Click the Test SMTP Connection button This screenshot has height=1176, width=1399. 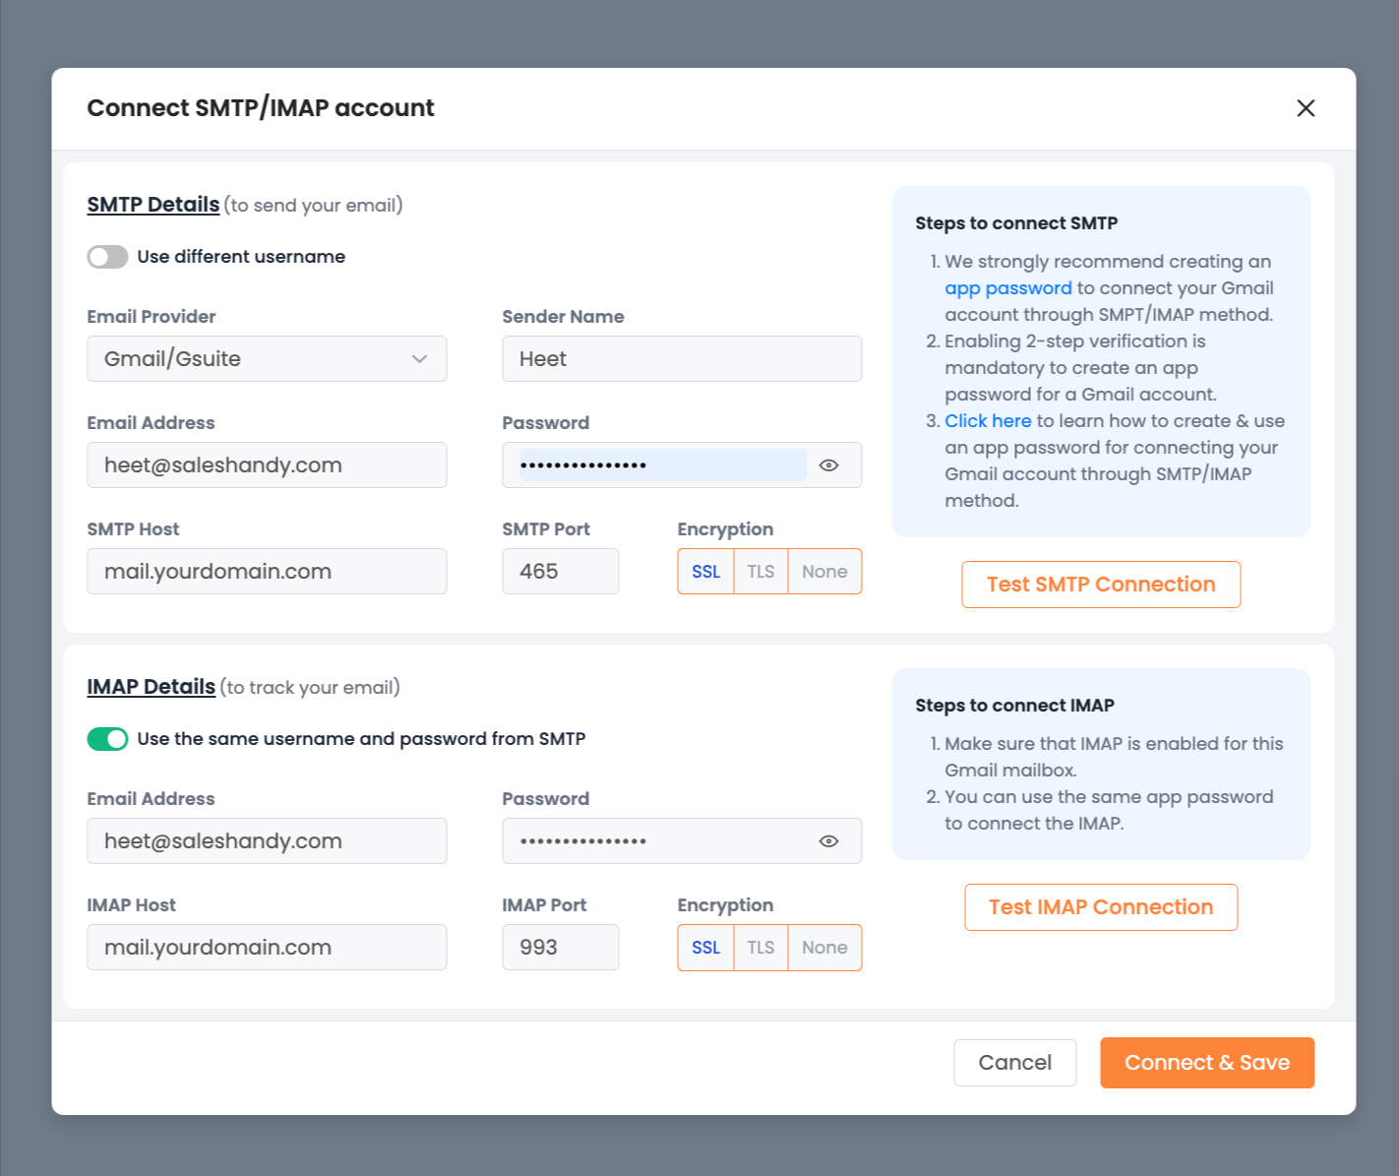[1101, 585]
